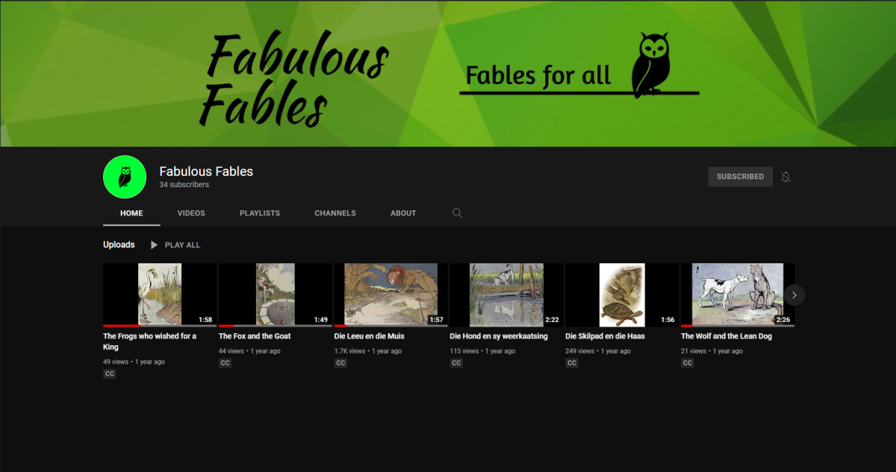Click the play all triangle icon
896x472 pixels.
point(155,245)
